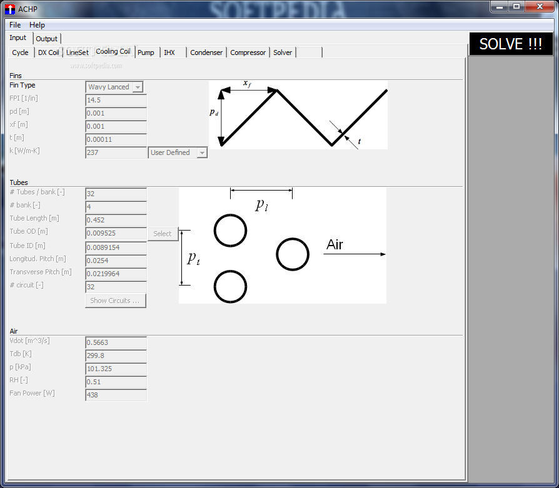Image resolution: width=559 pixels, height=488 pixels.
Task: Open the Solver tab
Action: (x=283, y=52)
